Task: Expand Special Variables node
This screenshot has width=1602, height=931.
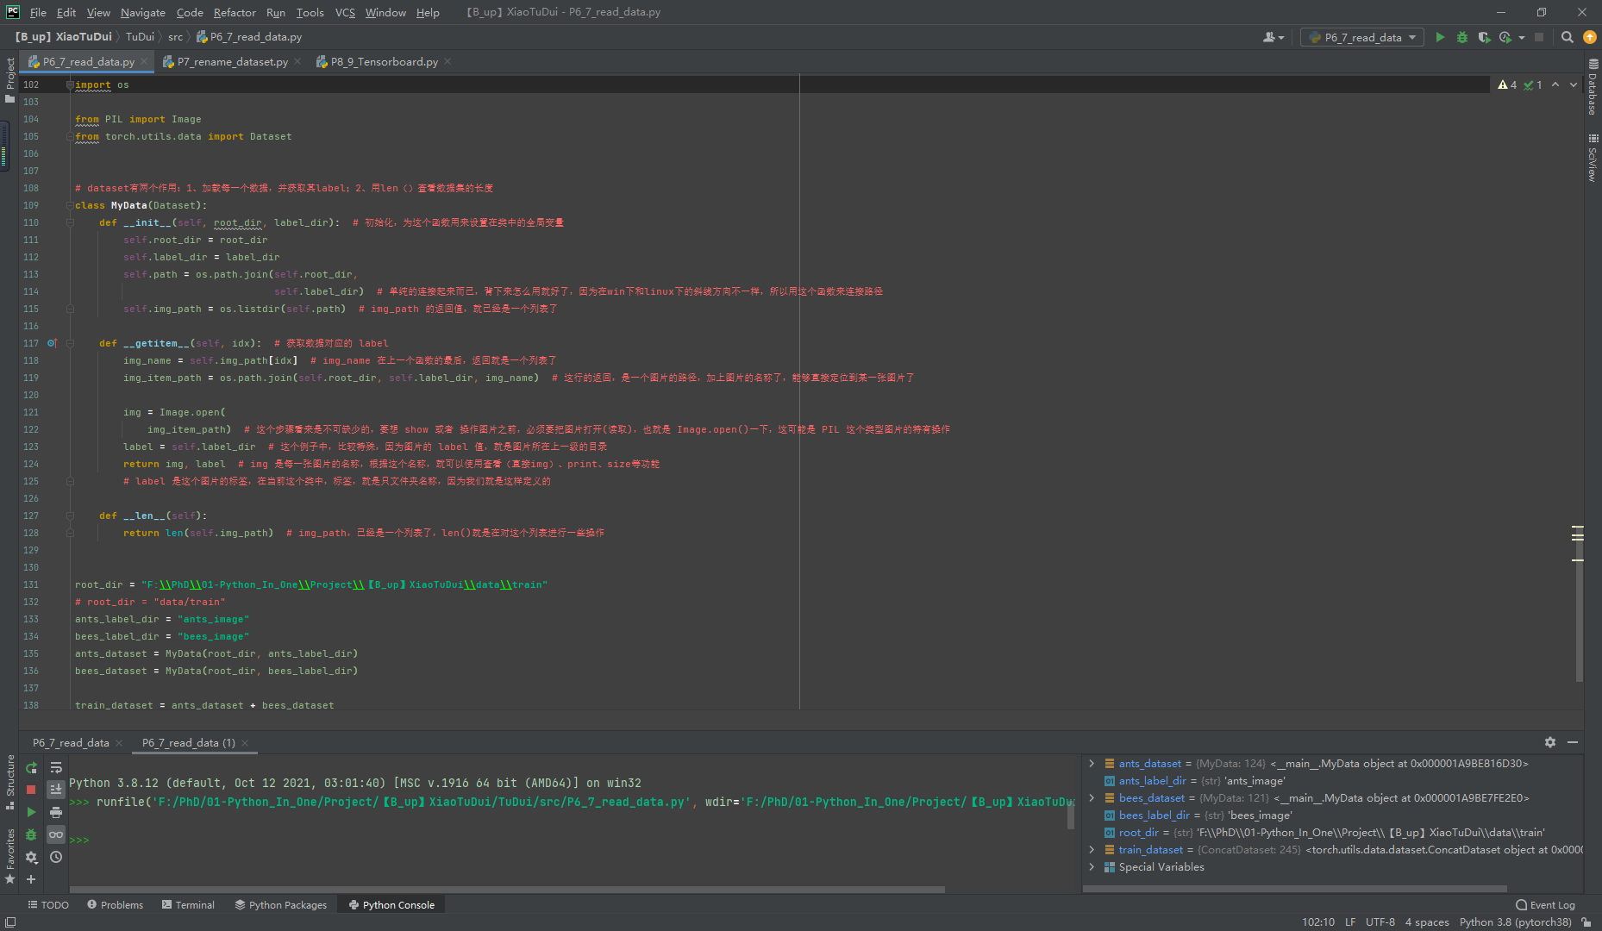Action: [x=1092, y=866]
